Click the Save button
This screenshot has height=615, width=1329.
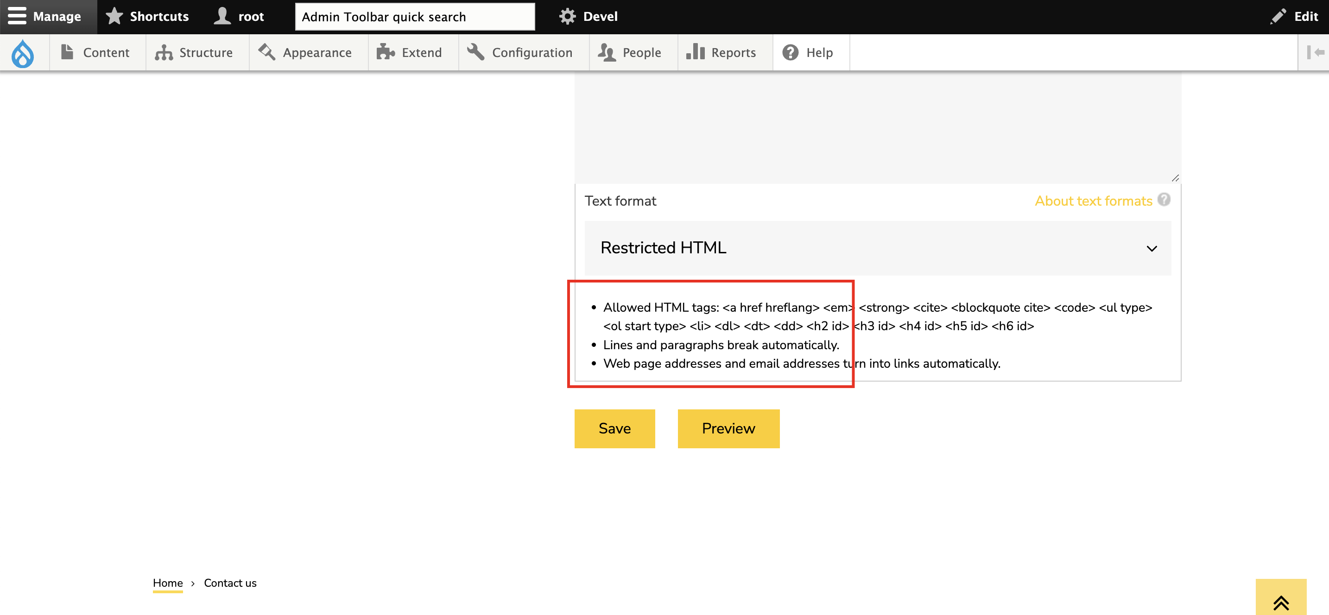coord(614,428)
